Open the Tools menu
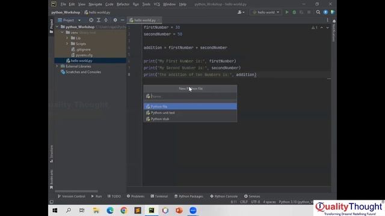This screenshot has width=385, height=216. pos(146,4)
